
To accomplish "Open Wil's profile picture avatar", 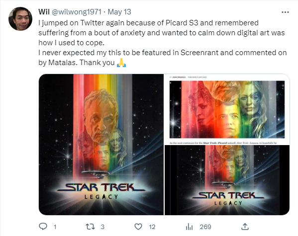I will tap(20, 19).
